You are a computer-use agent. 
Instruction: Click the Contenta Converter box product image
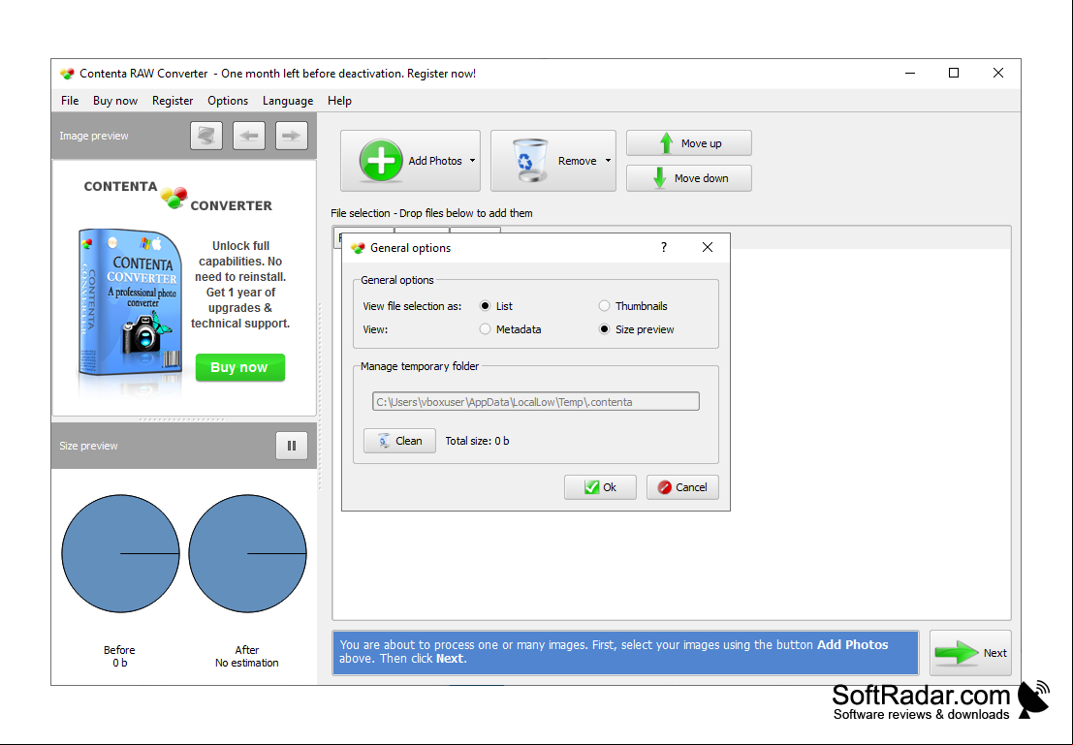click(130, 304)
